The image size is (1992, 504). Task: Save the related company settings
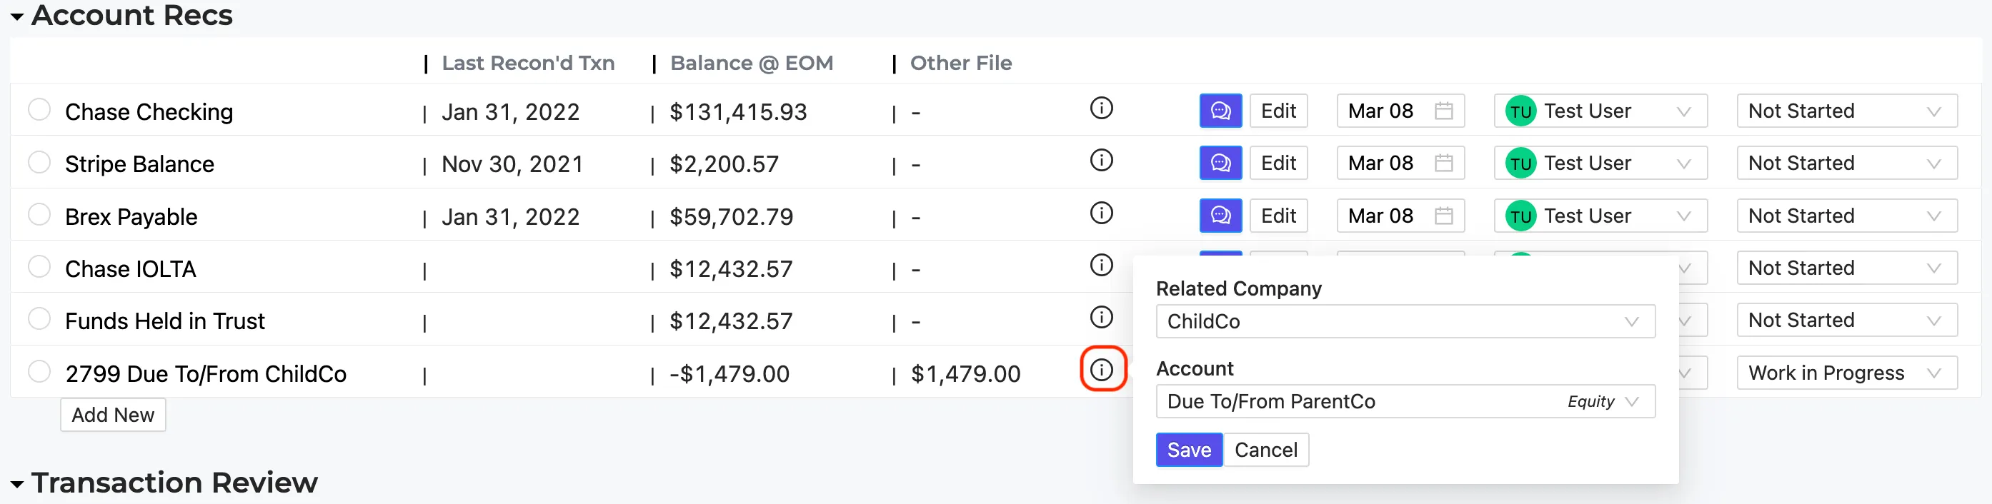click(1188, 450)
